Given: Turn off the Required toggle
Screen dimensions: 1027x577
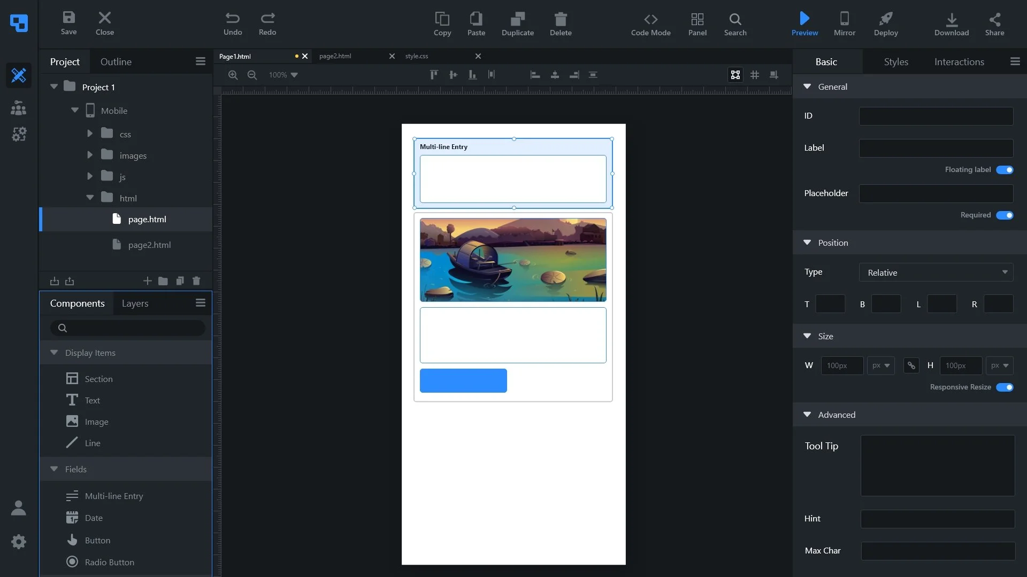Looking at the screenshot, I should click(1004, 215).
